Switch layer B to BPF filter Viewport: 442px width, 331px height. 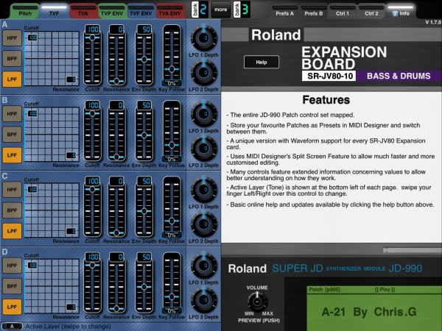12,135
